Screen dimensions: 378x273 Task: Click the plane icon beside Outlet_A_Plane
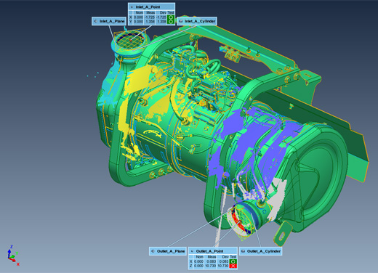pos(153,251)
